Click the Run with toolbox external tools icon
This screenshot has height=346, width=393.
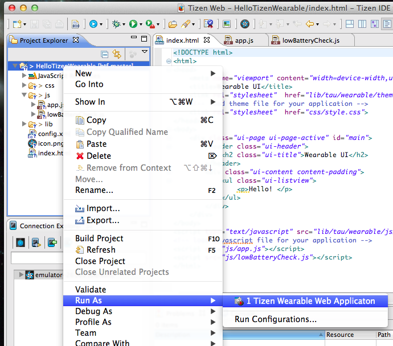[150, 24]
